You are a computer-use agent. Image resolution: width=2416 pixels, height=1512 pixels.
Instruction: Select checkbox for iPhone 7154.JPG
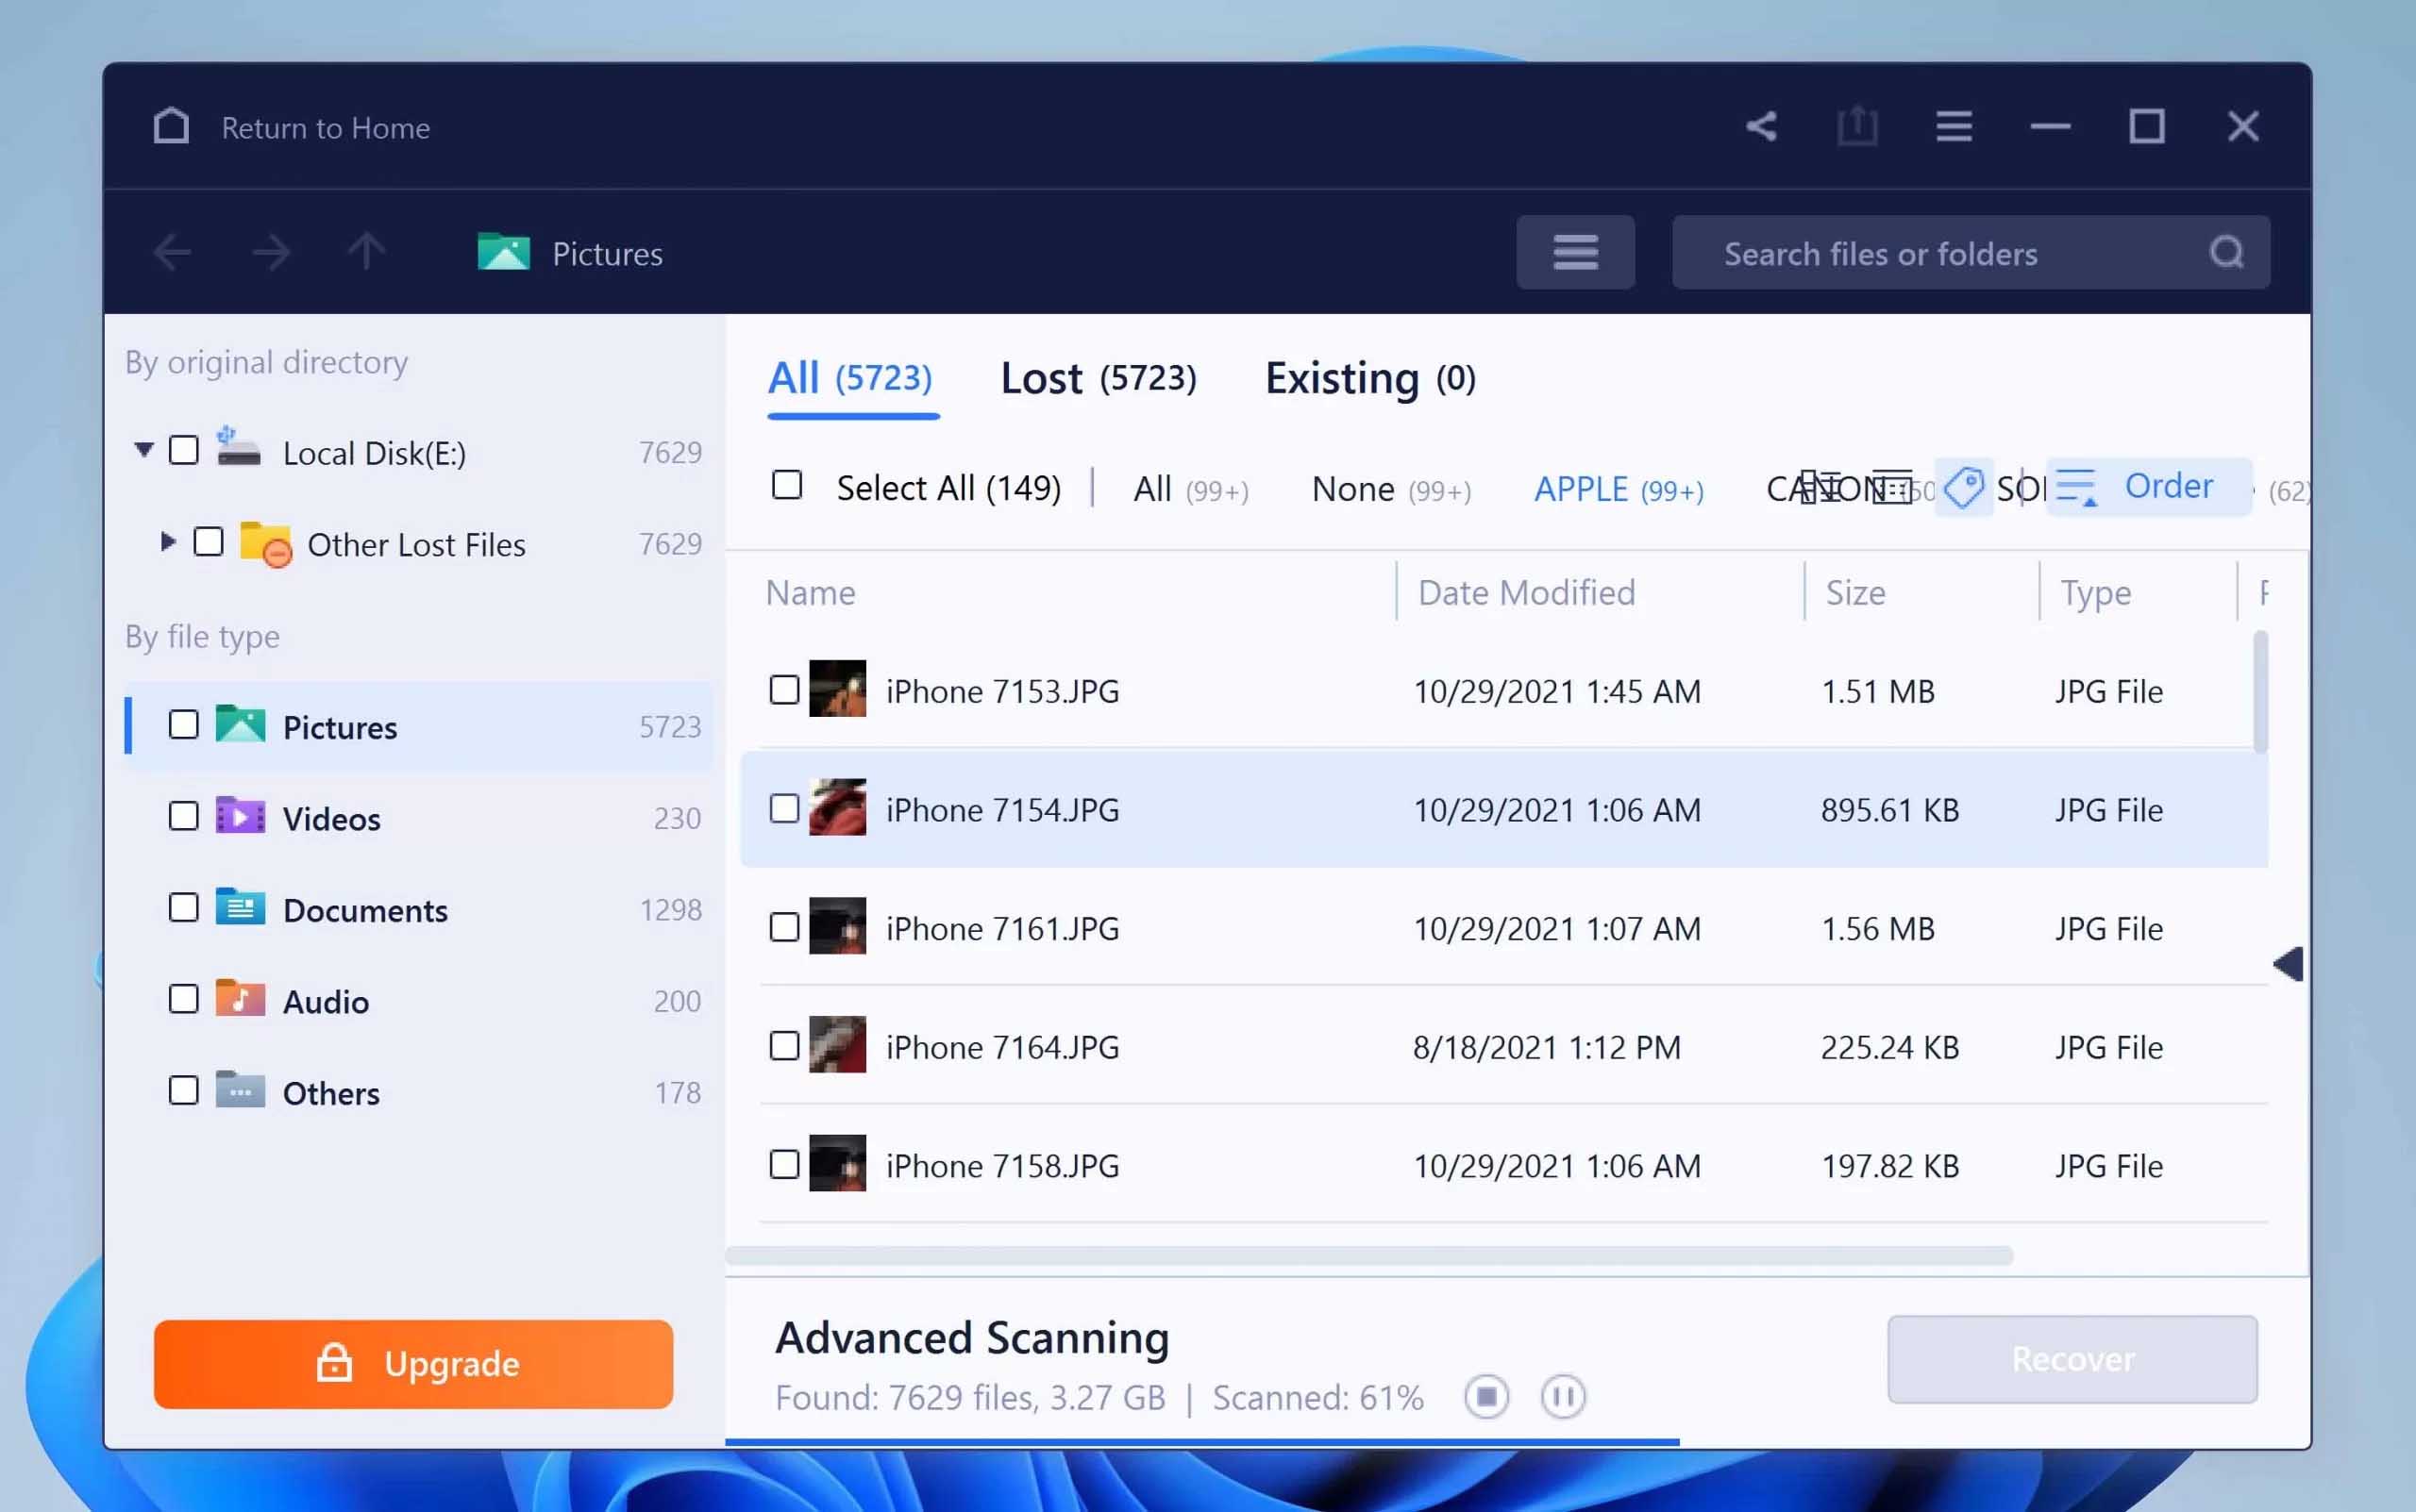coord(784,809)
